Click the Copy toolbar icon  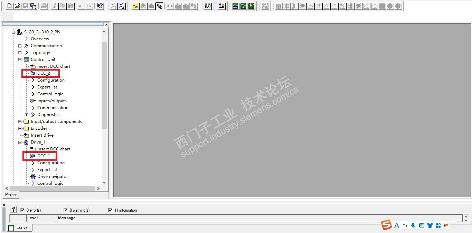coord(63,6)
